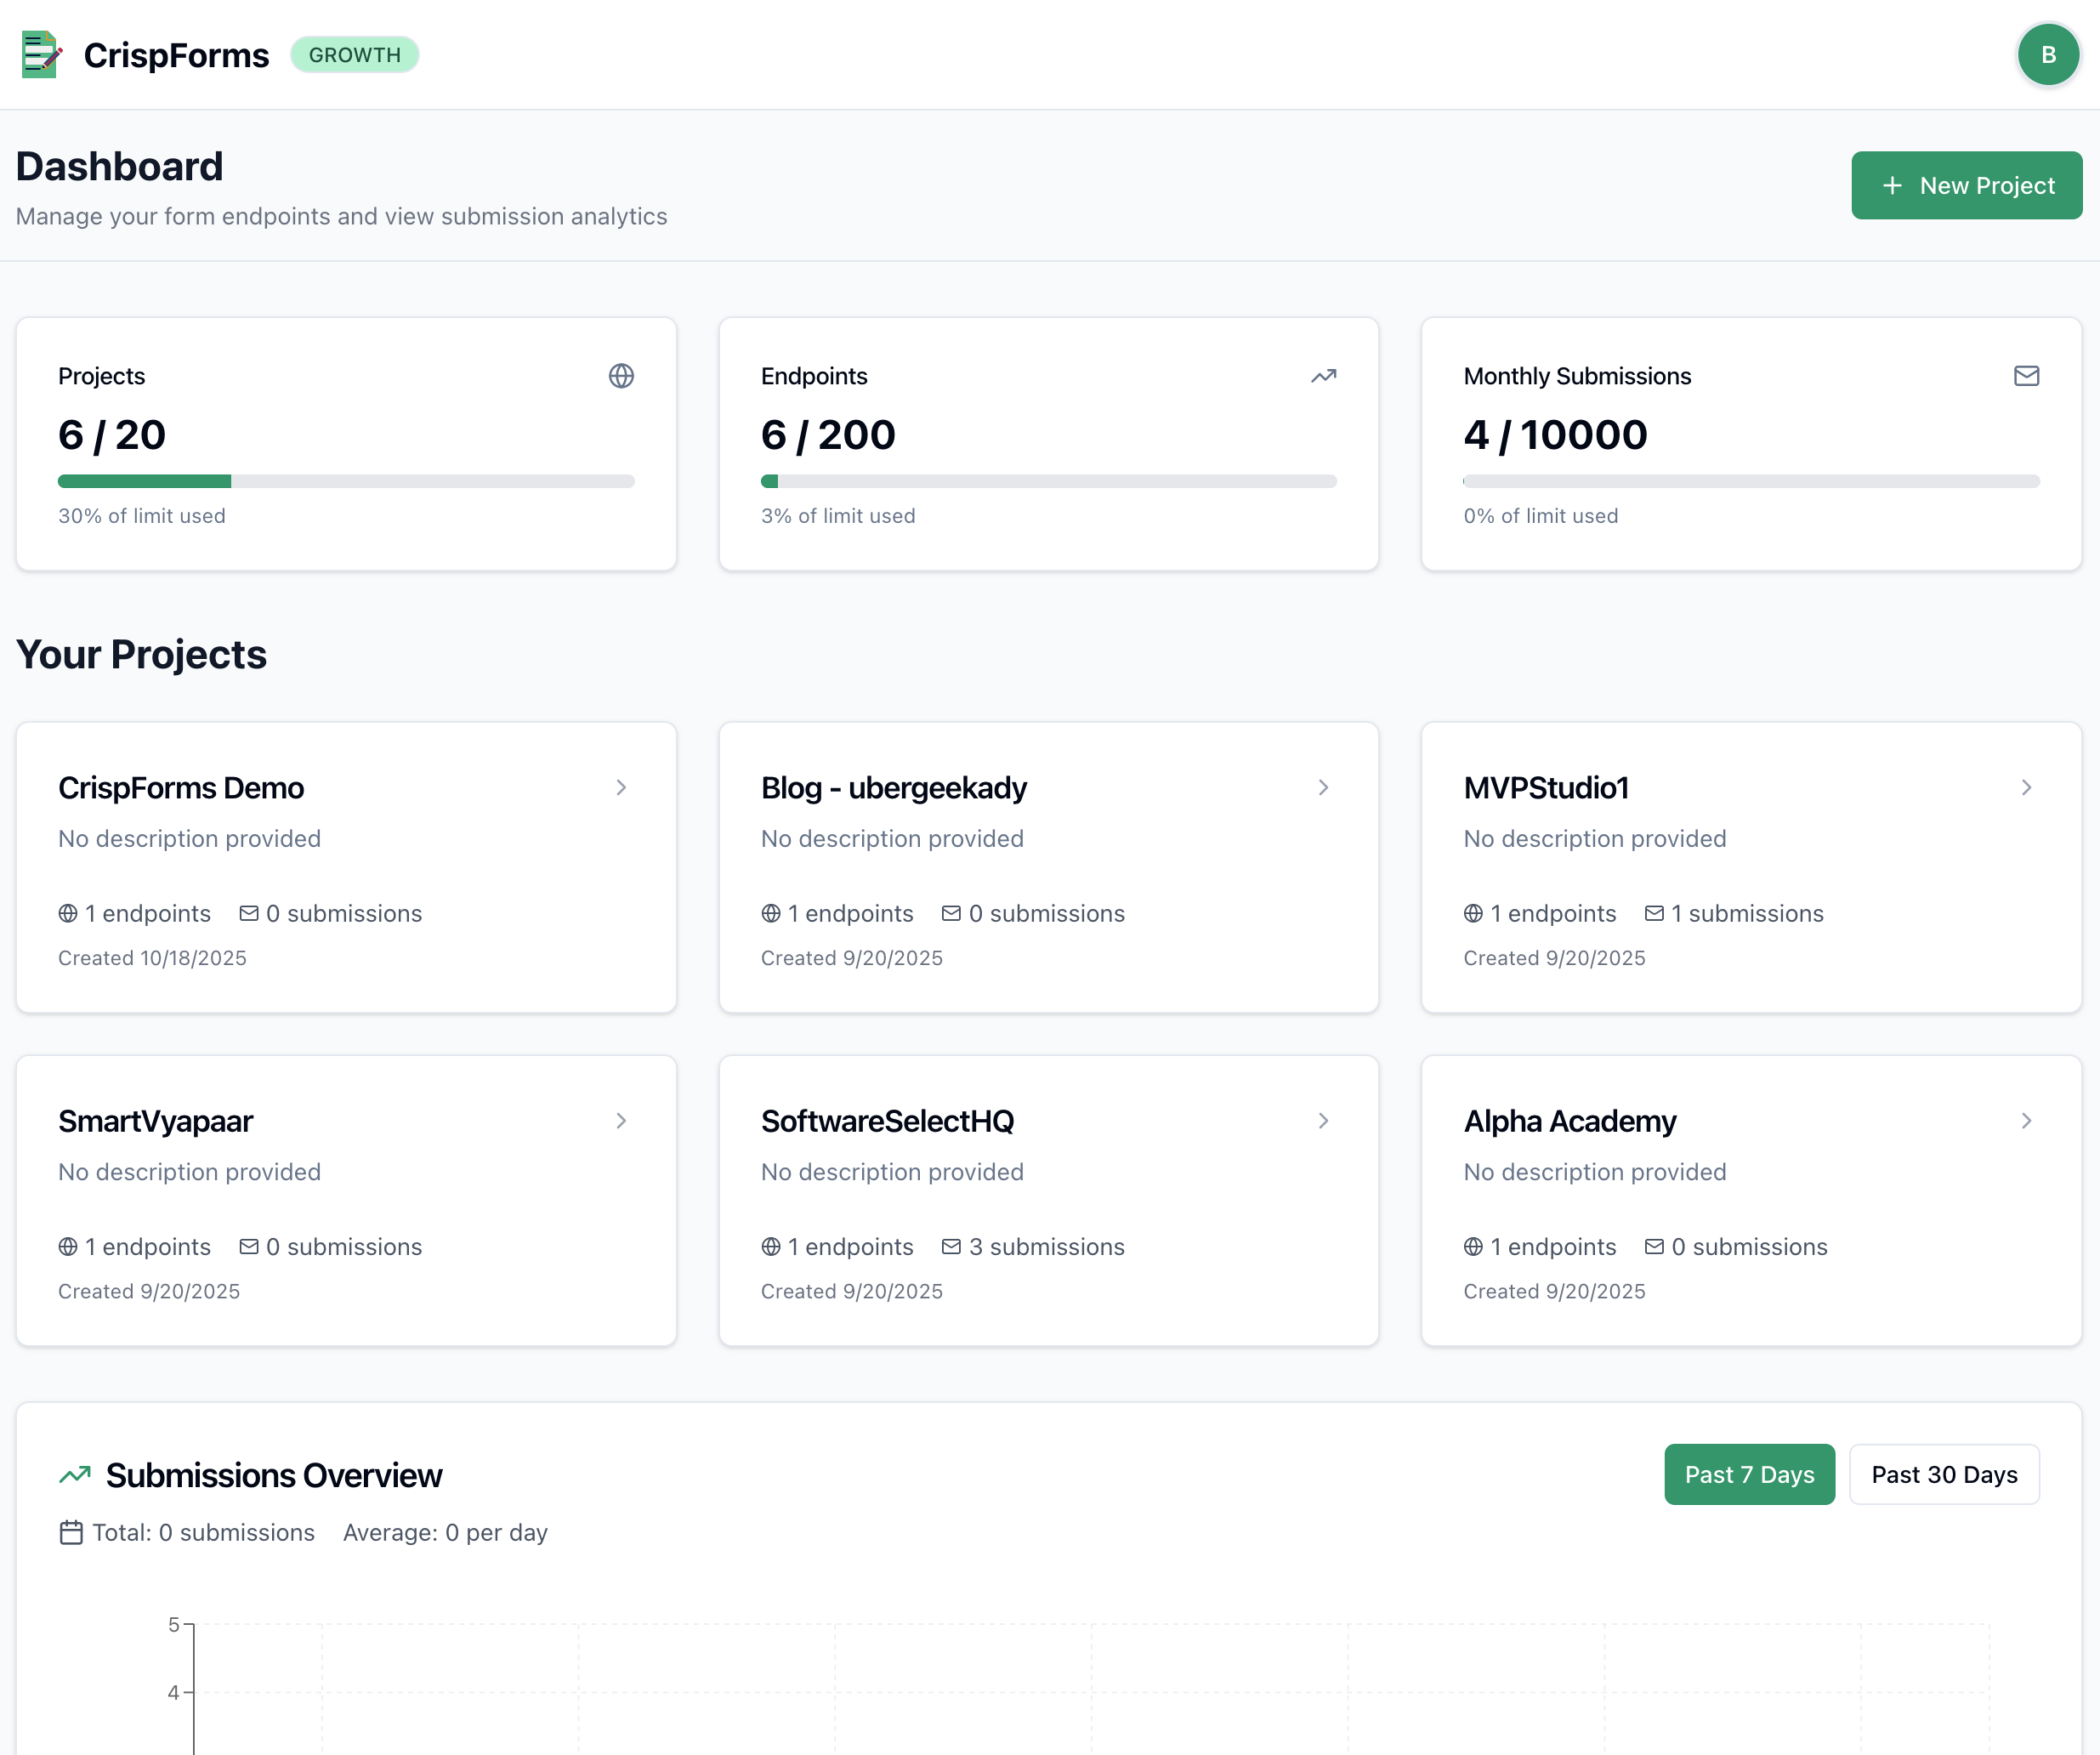Click the GROWTH plan badge
2100x1755 pixels.
354,55
